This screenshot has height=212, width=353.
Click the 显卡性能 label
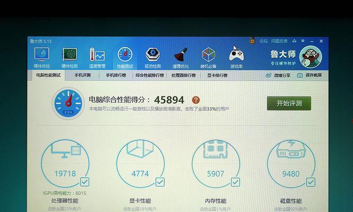[x=140, y=201]
